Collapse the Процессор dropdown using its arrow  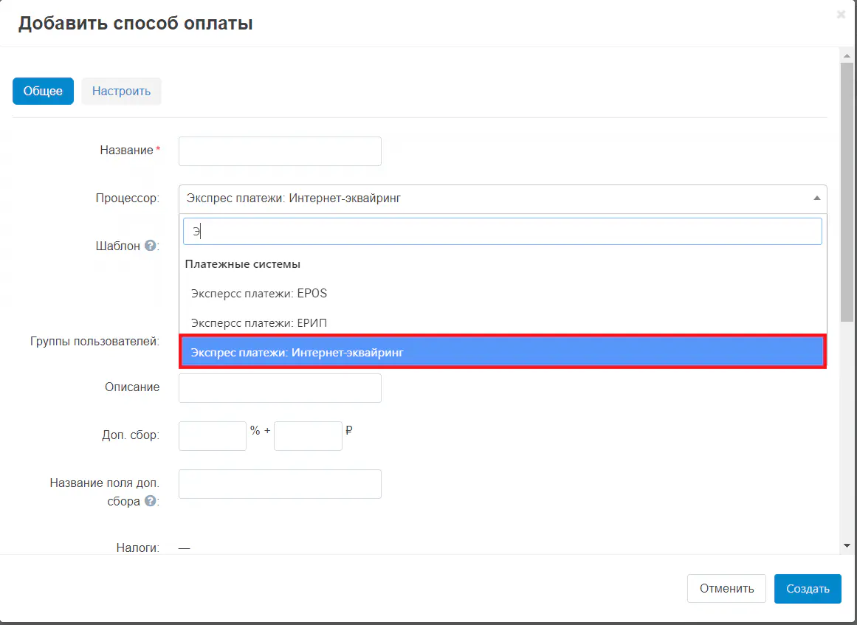click(816, 198)
